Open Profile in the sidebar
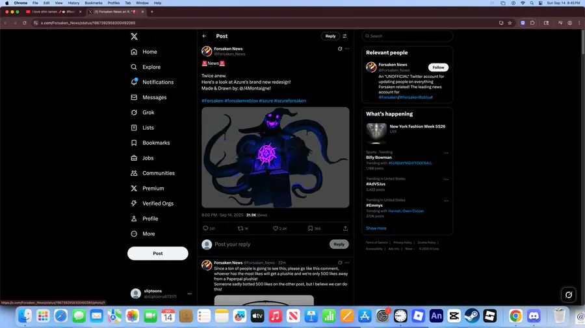The image size is (585, 328). click(x=144, y=218)
